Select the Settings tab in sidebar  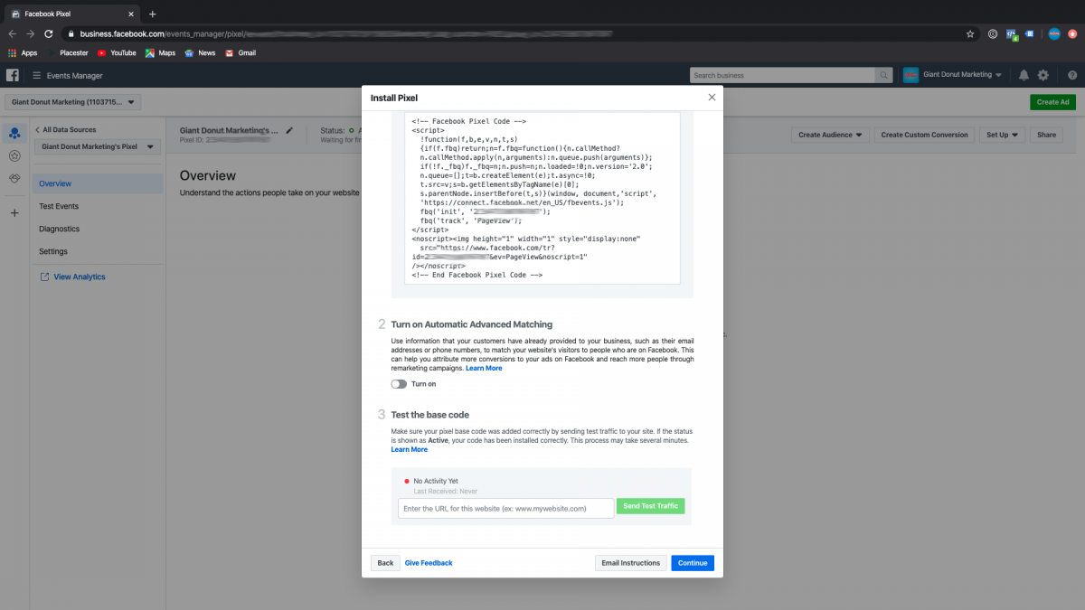53,251
